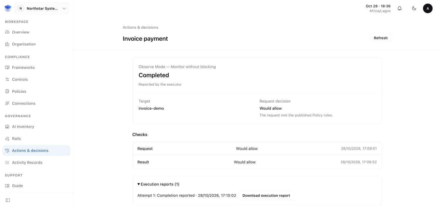Image resolution: width=441 pixels, height=208 pixels.
Task: Open the Controls section
Action: click(x=36, y=79)
